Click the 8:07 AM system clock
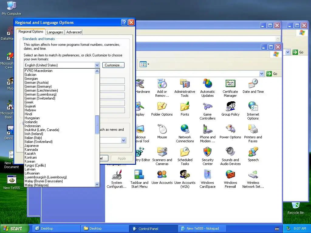The height and width of the screenshot is (233, 311). [x=300, y=228]
